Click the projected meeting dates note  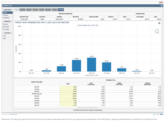pos(88,110)
